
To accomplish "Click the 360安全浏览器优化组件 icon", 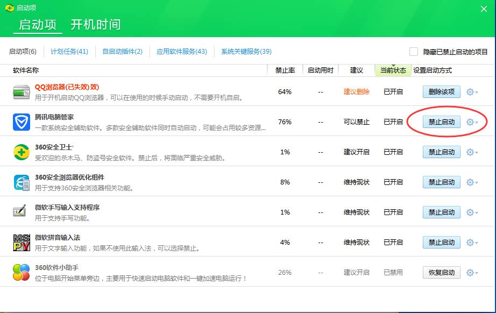I will pos(22,182).
